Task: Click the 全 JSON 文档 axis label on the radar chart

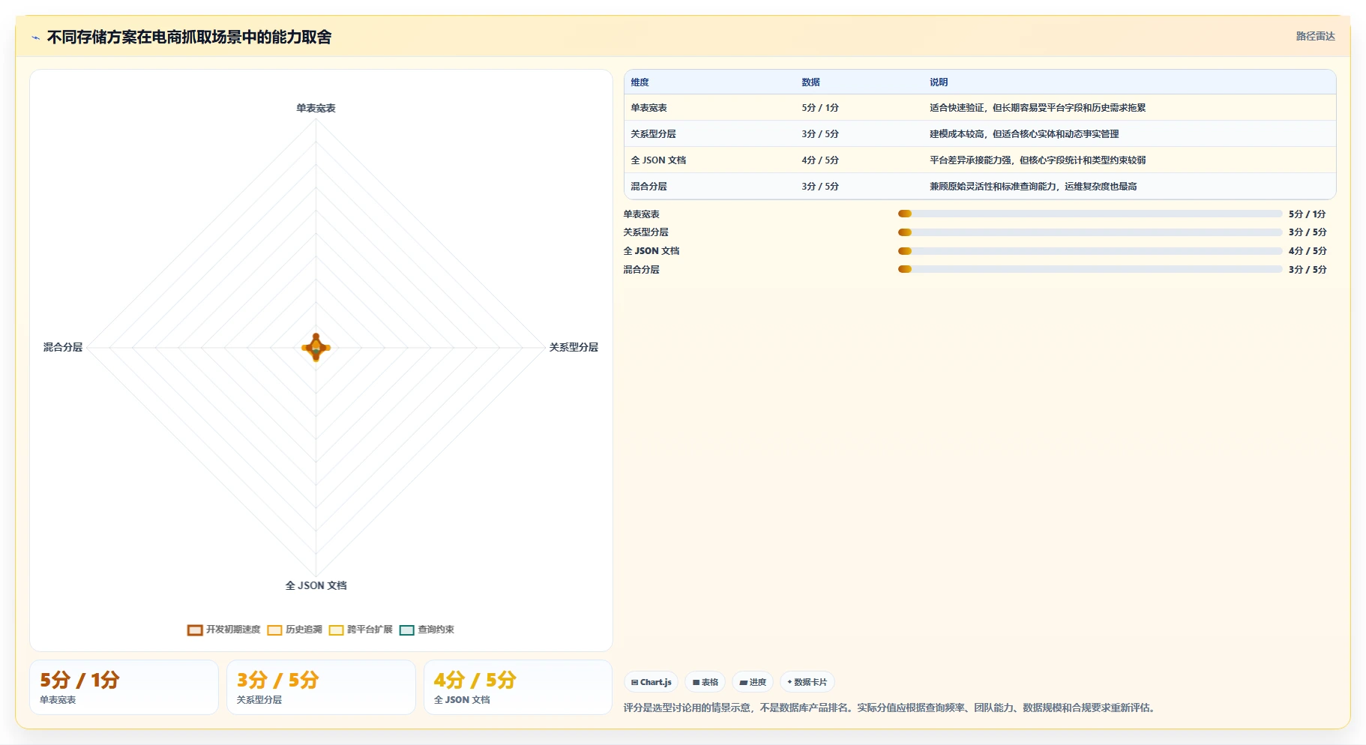Action: coord(316,585)
